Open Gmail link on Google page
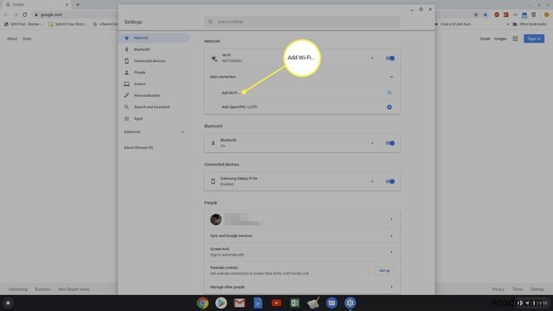The height and width of the screenshot is (311, 553). [x=485, y=39]
